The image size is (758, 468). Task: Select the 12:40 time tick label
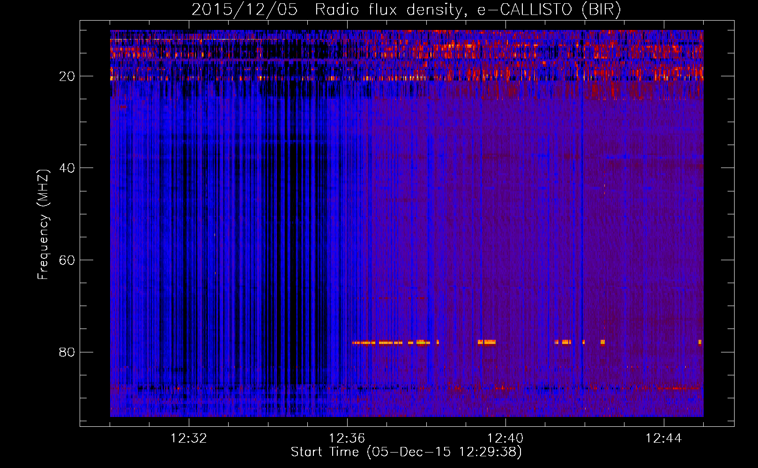505,439
